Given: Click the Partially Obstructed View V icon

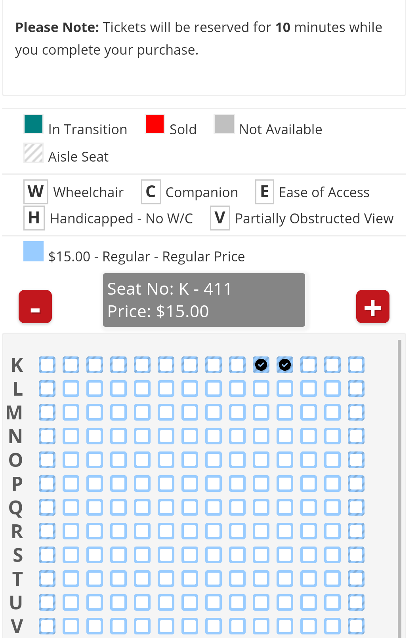Looking at the screenshot, I should 220,218.
